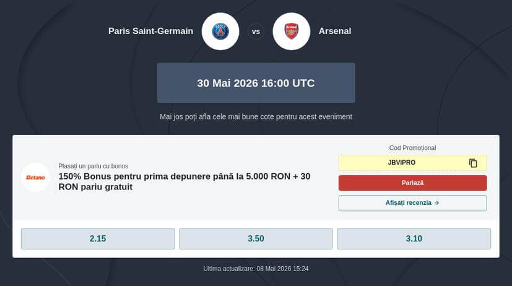512x286 pixels.
Task: Select the 2.15 home win odds
Action: tap(98, 239)
